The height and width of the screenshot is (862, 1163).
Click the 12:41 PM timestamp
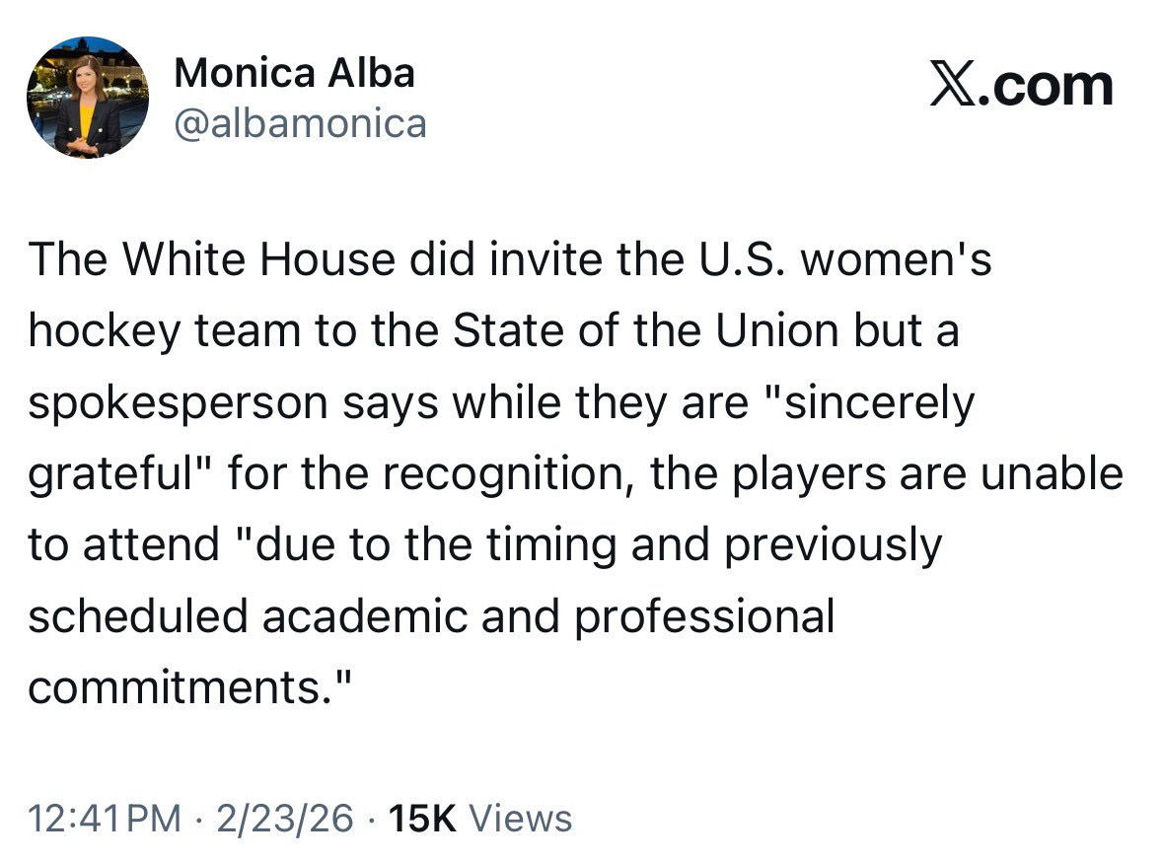106,818
